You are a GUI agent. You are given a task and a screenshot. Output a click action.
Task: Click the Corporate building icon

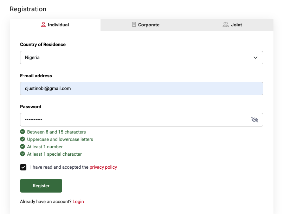pyautogui.click(x=134, y=25)
